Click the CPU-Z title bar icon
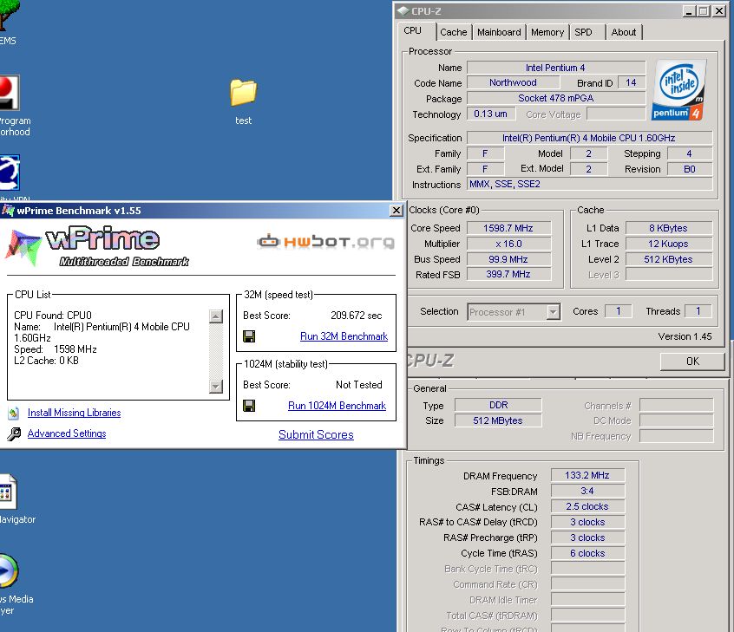The width and height of the screenshot is (734, 632). coord(403,10)
